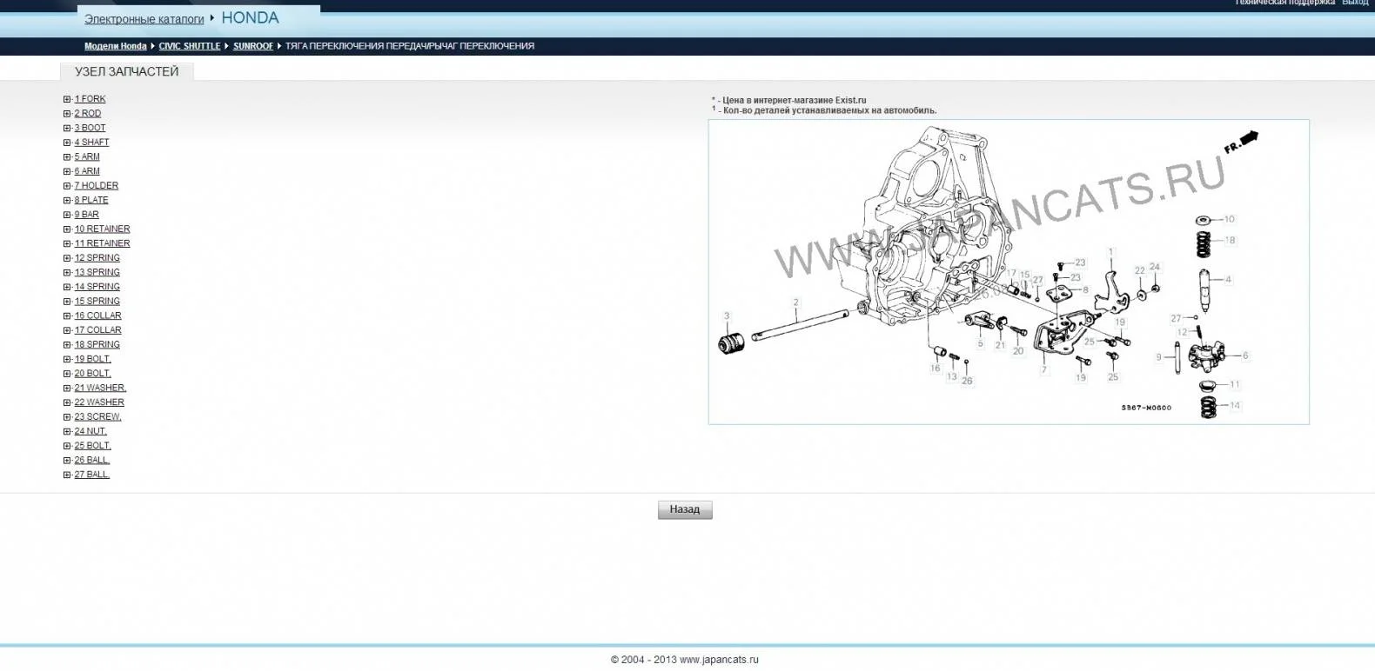Select the '6 ARM' part link

[x=87, y=171]
